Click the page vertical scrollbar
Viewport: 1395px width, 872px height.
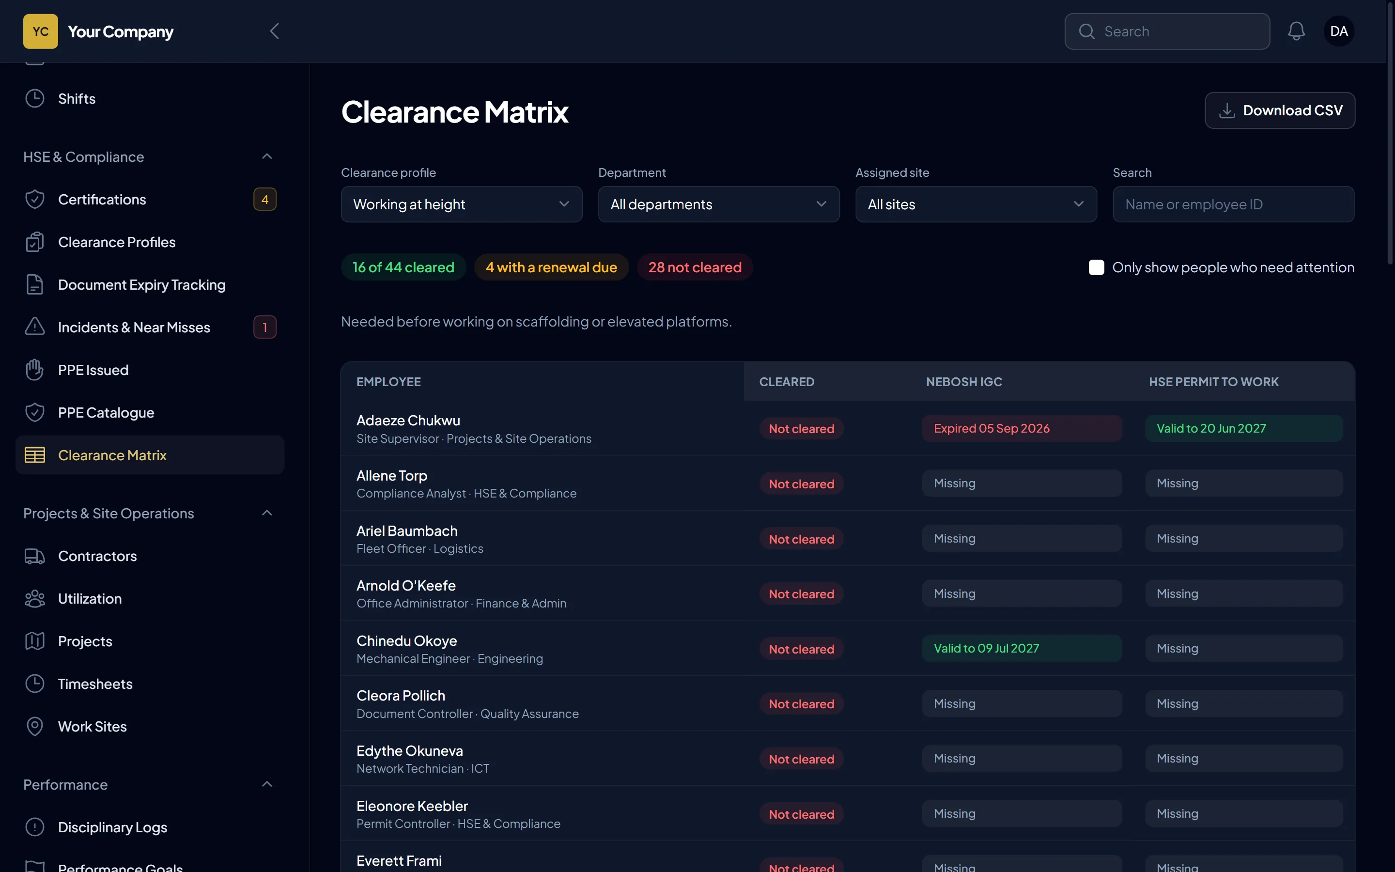tap(1390, 133)
